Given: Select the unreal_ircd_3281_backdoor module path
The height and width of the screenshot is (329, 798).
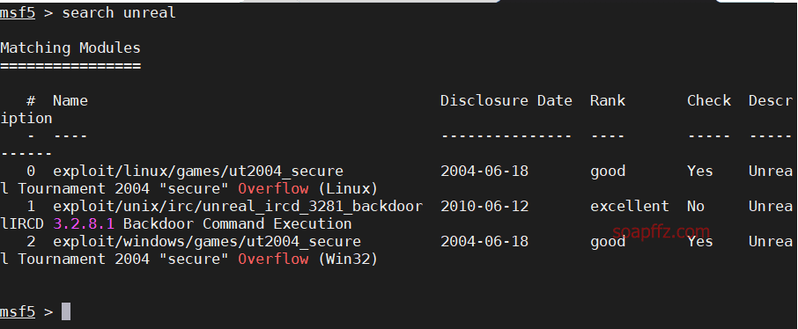Looking at the screenshot, I should pos(238,207).
